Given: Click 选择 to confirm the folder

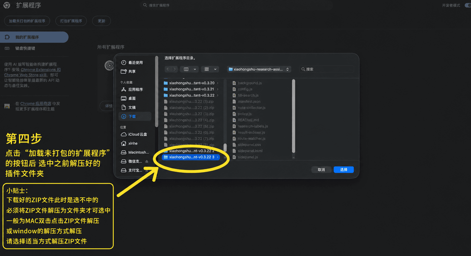Looking at the screenshot, I should pyautogui.click(x=344, y=170).
